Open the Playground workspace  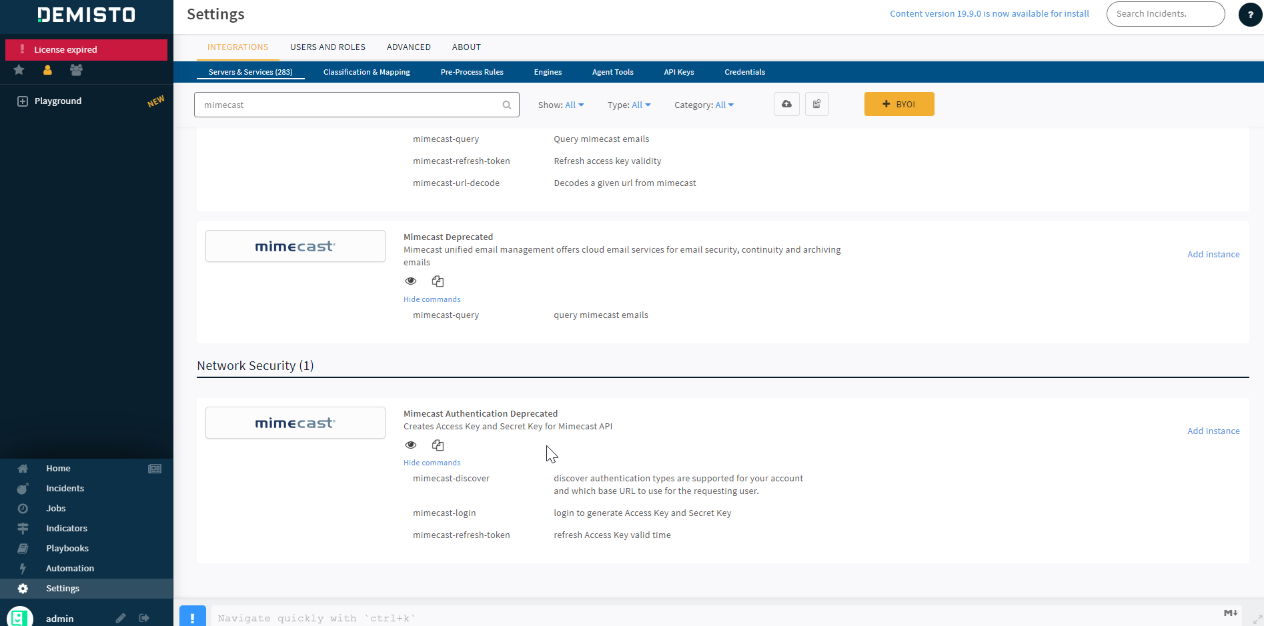coord(57,101)
